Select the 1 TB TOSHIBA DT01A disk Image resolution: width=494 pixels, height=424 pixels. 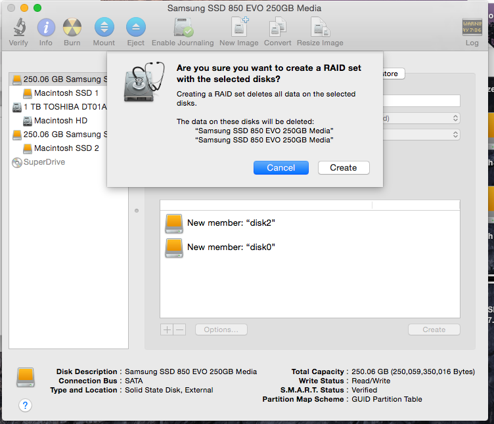[58, 107]
